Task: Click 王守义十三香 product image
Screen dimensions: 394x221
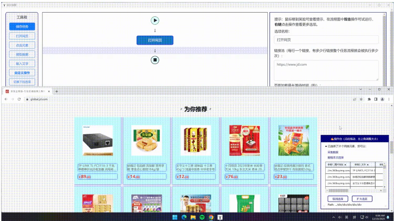Action: coord(195,141)
